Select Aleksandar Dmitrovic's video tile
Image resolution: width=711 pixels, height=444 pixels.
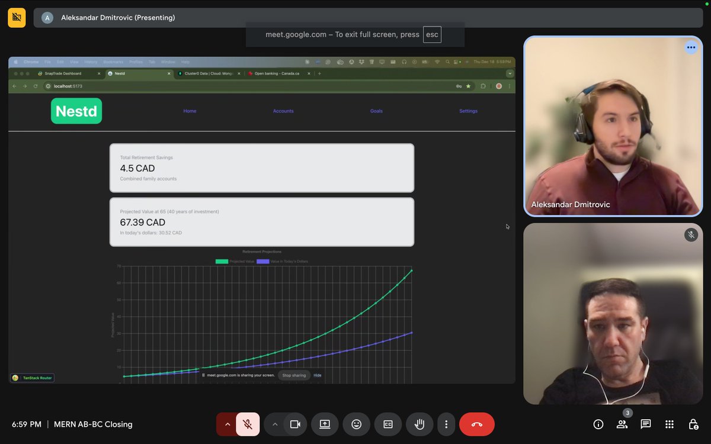coord(613,126)
